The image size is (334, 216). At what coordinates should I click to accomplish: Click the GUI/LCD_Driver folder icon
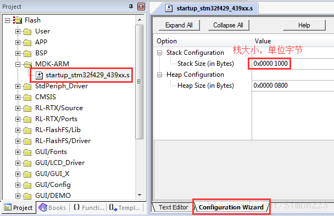27,163
